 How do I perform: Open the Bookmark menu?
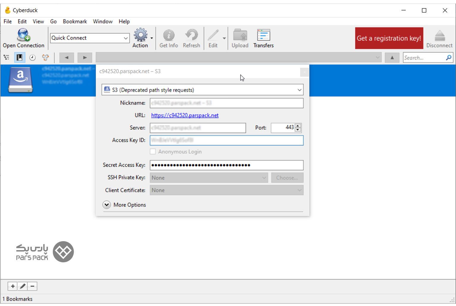coord(75,21)
